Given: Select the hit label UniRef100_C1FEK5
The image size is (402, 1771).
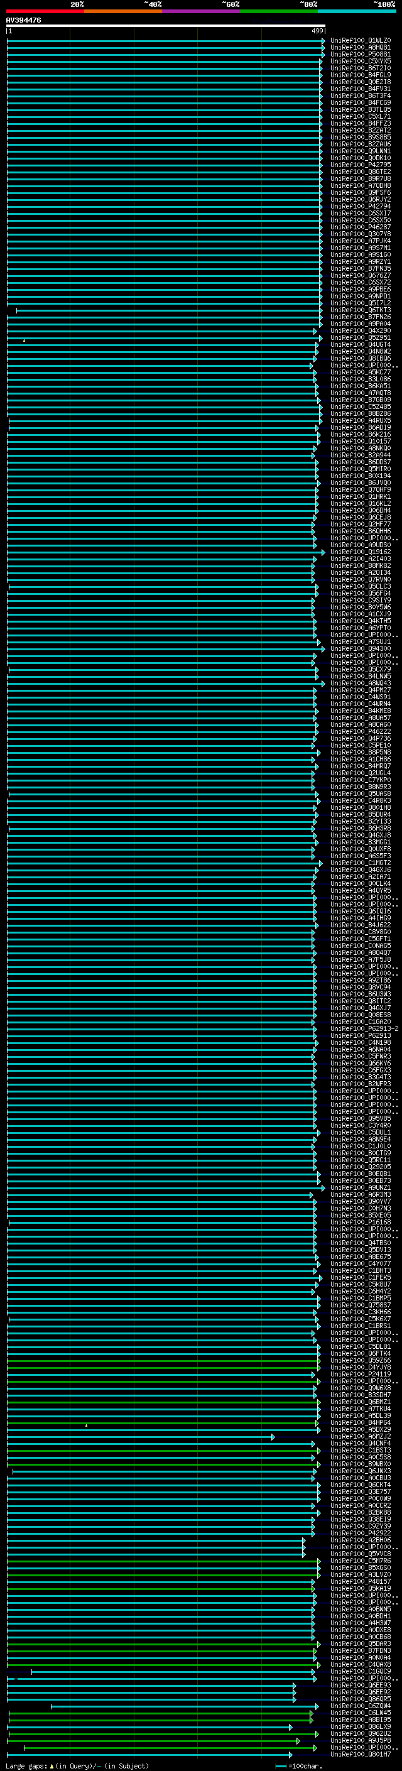Looking at the screenshot, I should [x=361, y=1277].
